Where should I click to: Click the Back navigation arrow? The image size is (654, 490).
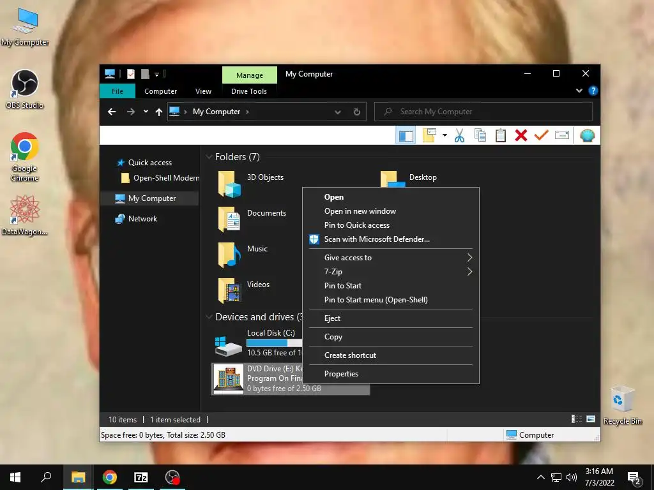(x=111, y=112)
